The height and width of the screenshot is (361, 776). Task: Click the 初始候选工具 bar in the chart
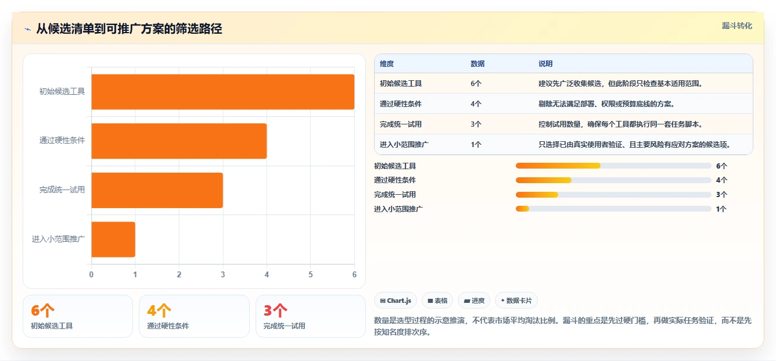pos(222,92)
